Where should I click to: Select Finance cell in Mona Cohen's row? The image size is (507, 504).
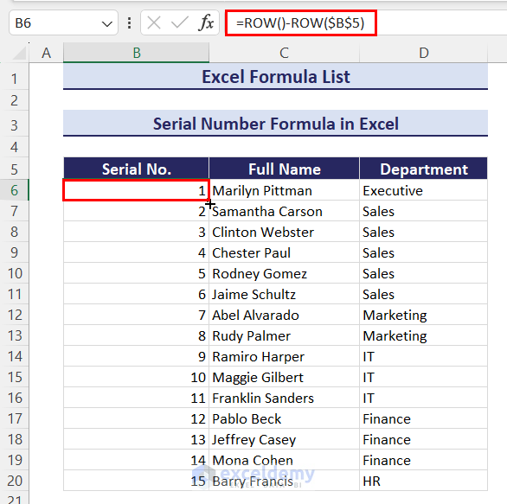pyautogui.click(x=424, y=460)
